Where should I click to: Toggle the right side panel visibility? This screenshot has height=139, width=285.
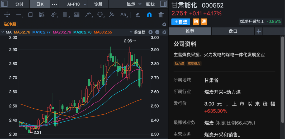pyautogui.click(x=163, y=4)
